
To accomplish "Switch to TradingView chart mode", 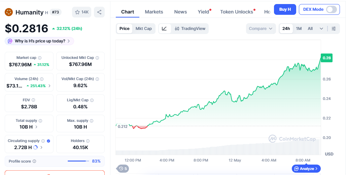I will click(x=190, y=29).
